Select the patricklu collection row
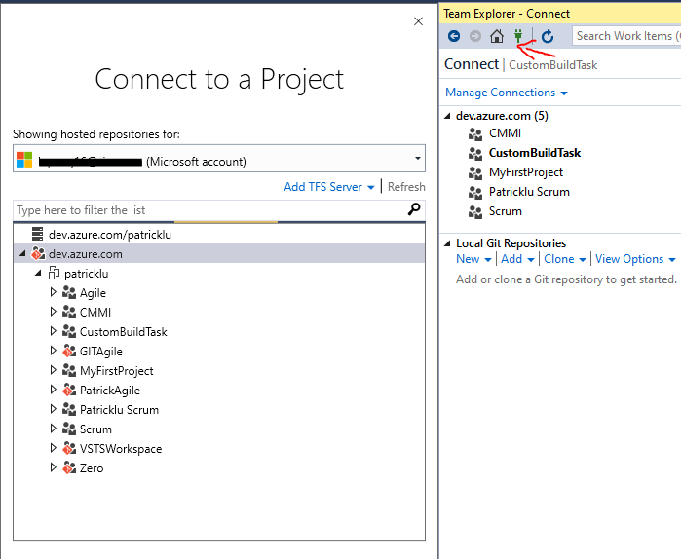Image resolution: width=681 pixels, height=559 pixels. (x=219, y=273)
